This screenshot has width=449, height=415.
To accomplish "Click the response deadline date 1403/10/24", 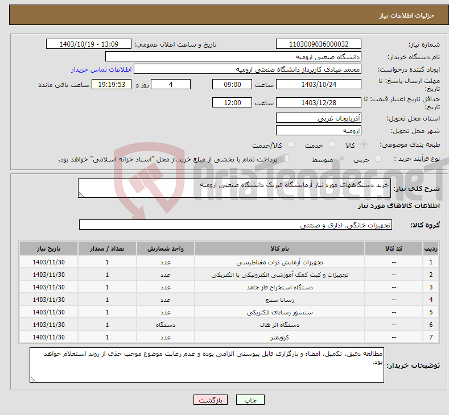I will (319, 84).
